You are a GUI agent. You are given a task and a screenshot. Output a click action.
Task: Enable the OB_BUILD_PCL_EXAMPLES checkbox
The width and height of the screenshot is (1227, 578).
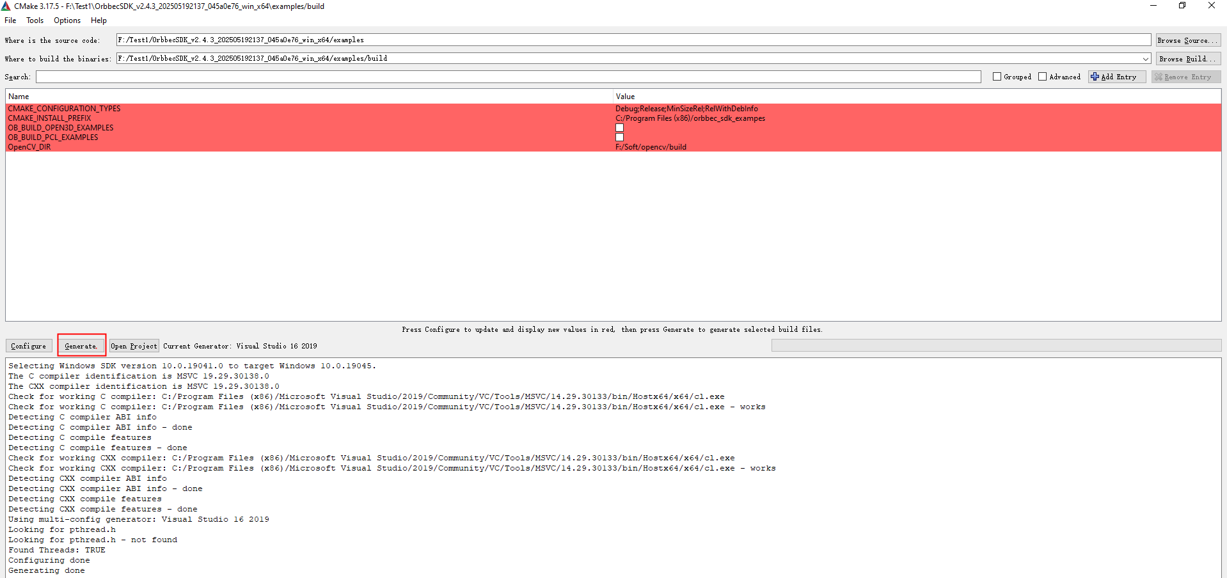click(x=619, y=137)
